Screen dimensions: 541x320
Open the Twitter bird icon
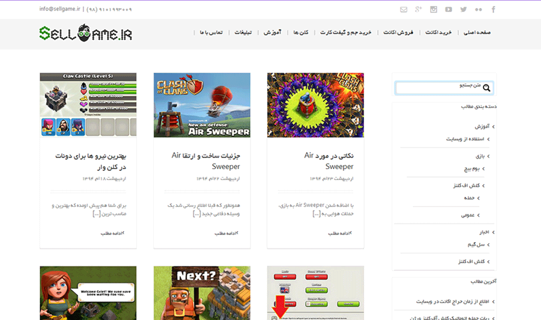click(463, 9)
